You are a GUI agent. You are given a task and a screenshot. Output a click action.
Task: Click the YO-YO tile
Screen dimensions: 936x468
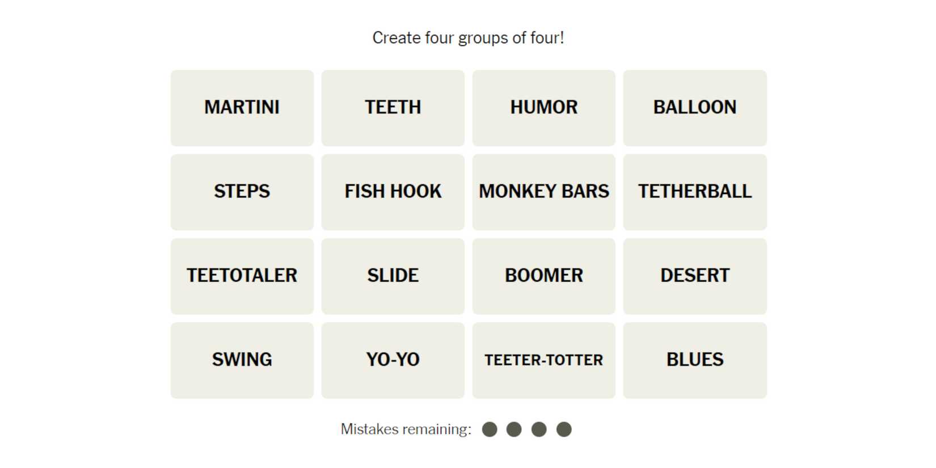[x=393, y=360]
